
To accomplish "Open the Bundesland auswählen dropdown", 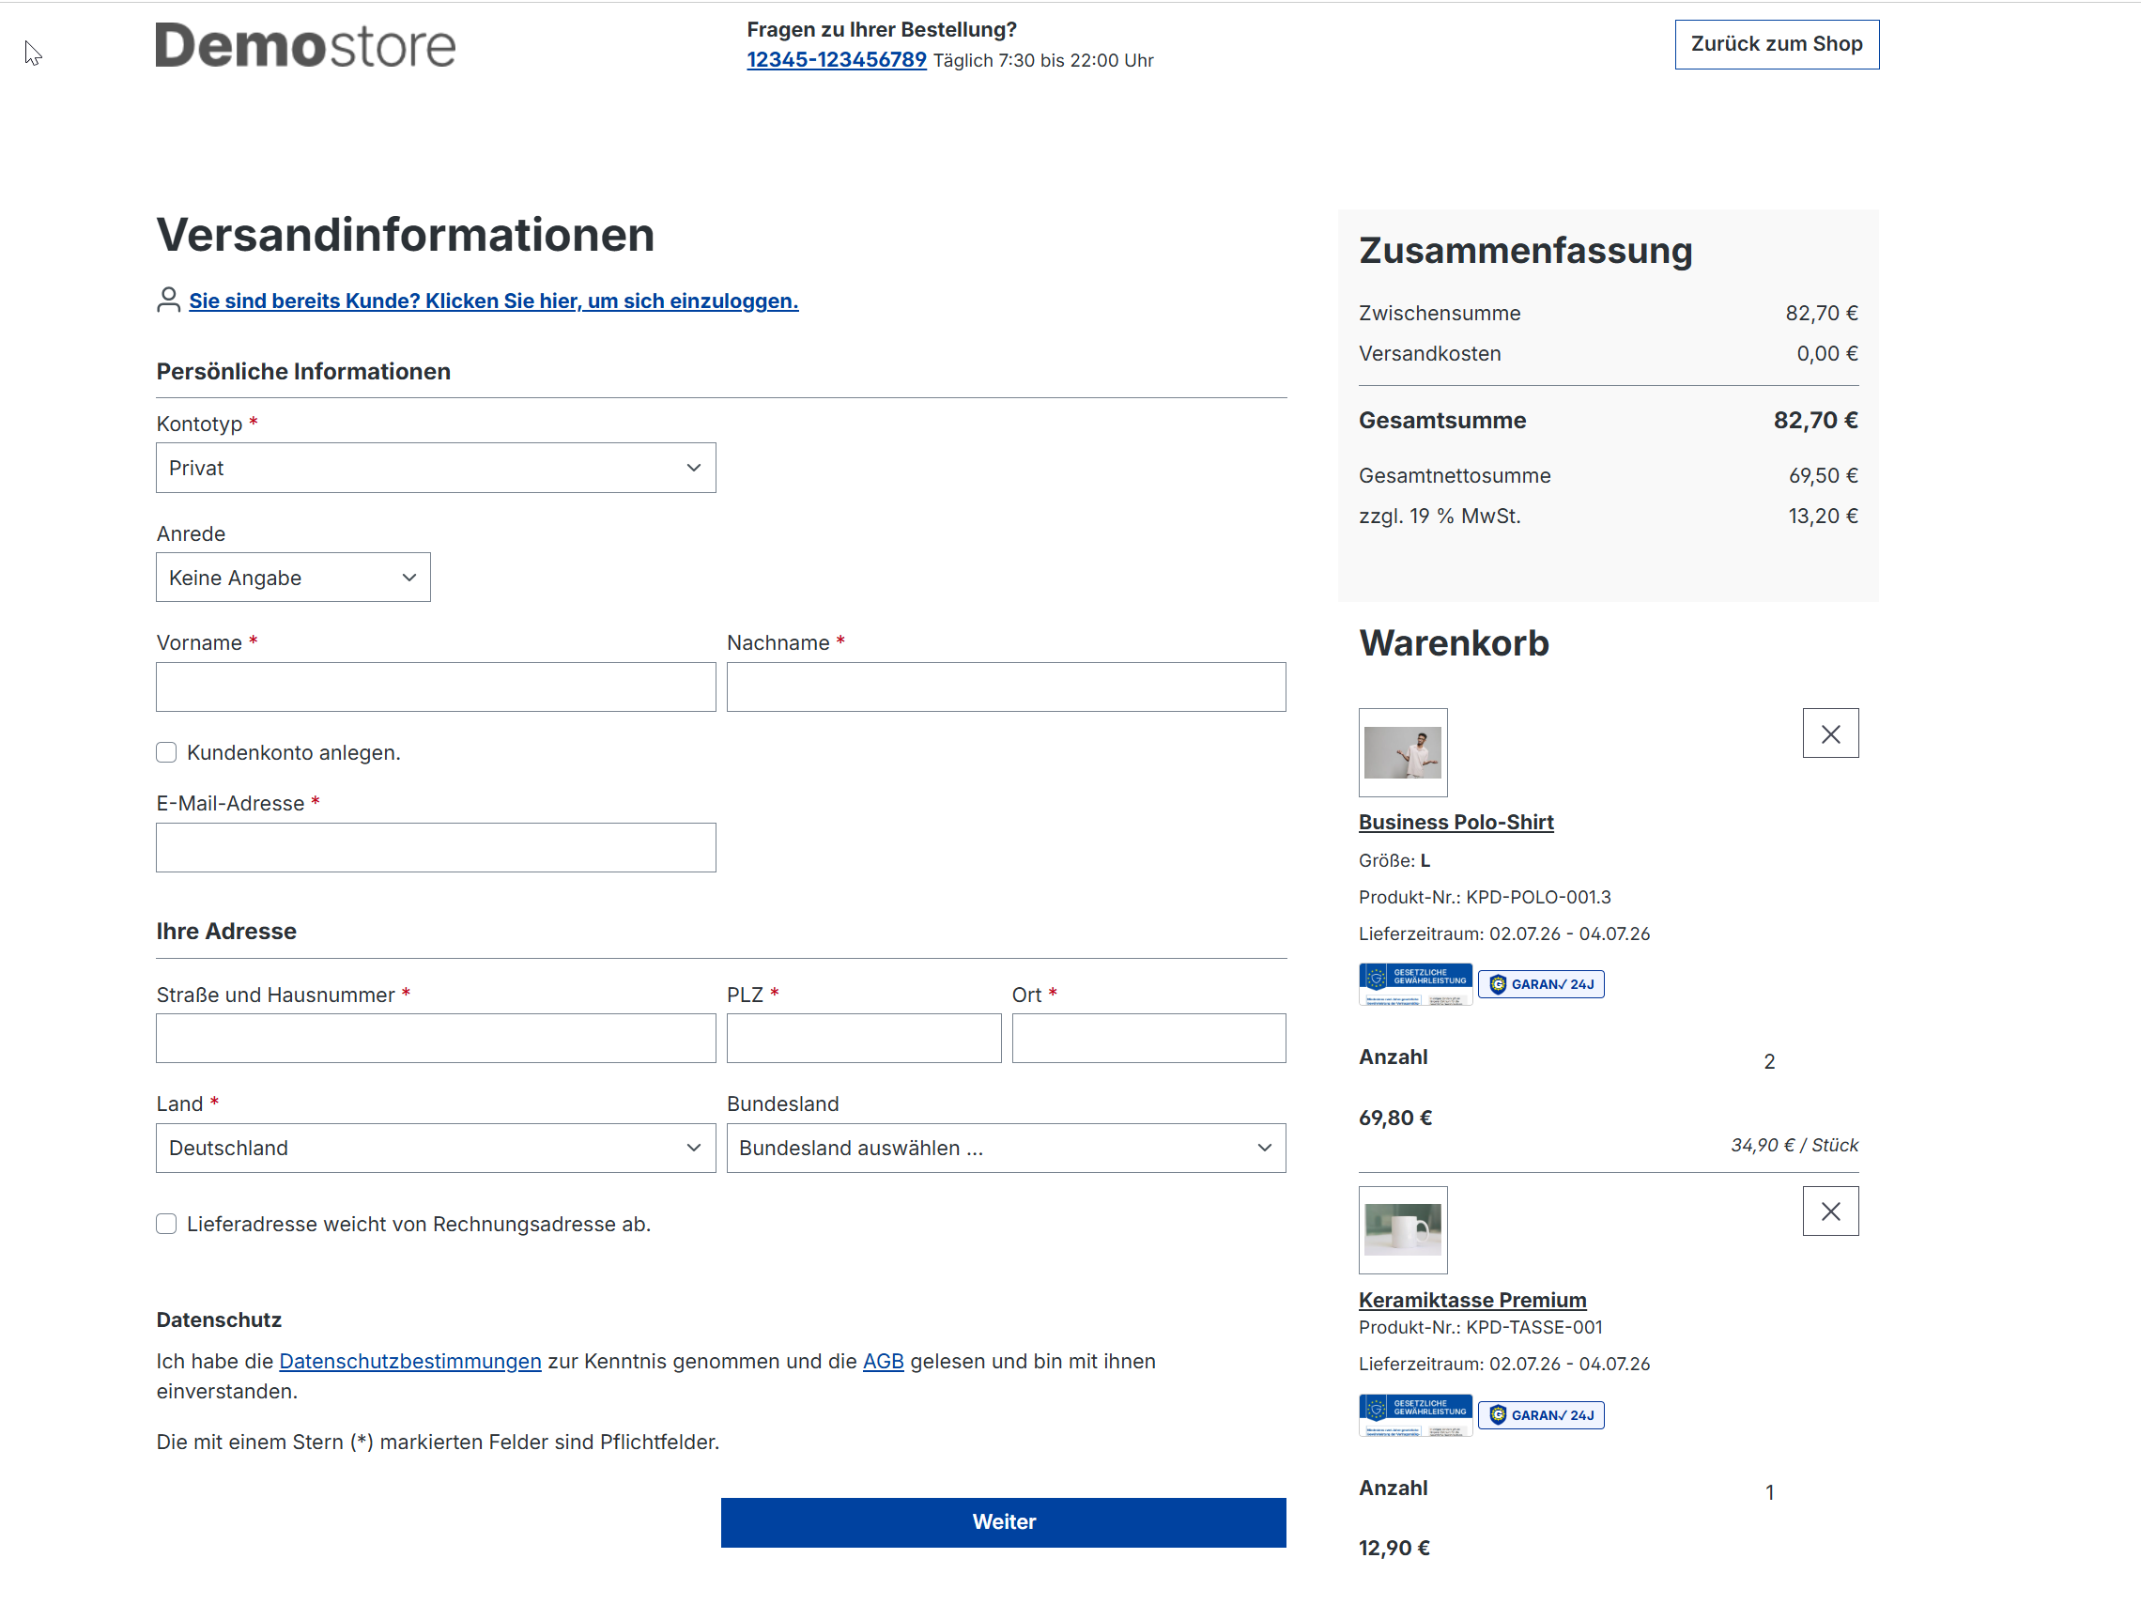I will (x=1006, y=1148).
